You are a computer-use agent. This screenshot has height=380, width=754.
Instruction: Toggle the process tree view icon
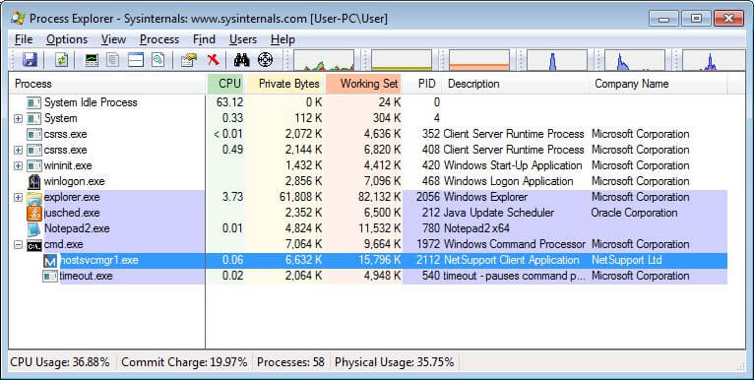coord(113,60)
